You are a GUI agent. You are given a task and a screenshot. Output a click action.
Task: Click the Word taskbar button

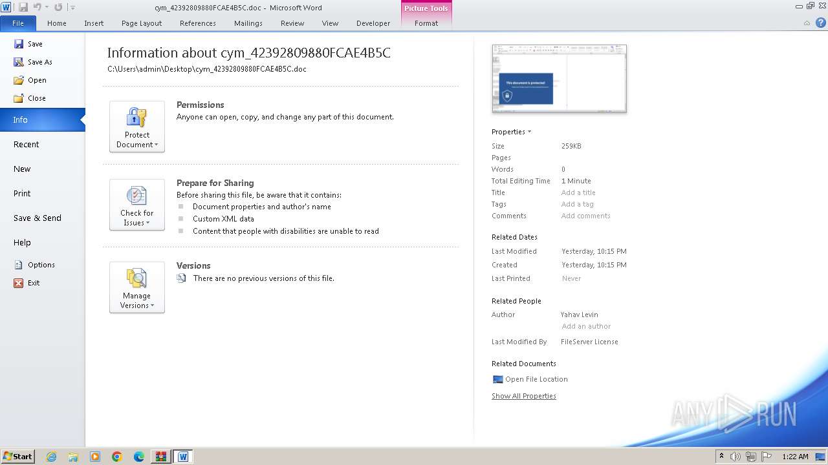[x=183, y=457]
